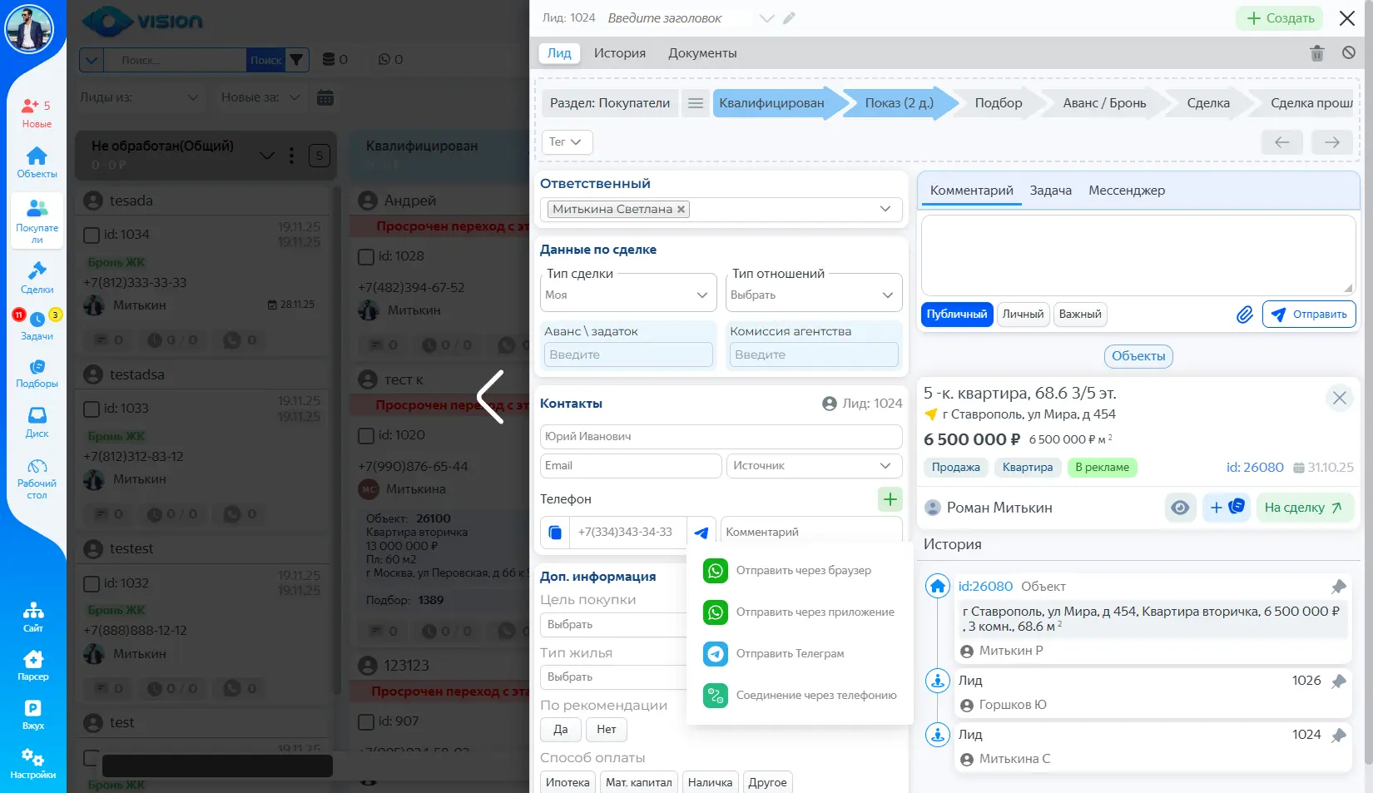Expand the Тип сделки dropdown
This screenshot has height=793, width=1373.
click(x=628, y=295)
